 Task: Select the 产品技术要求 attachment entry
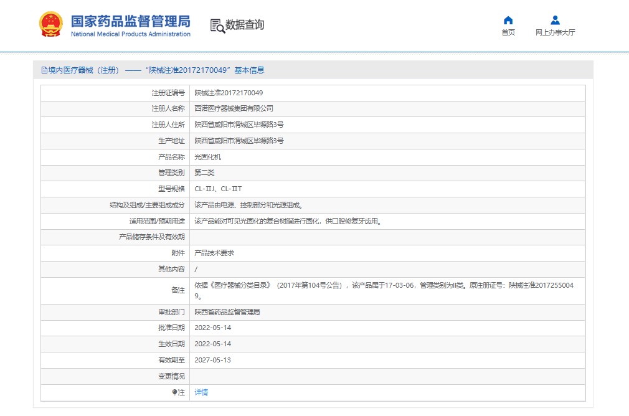coord(214,253)
